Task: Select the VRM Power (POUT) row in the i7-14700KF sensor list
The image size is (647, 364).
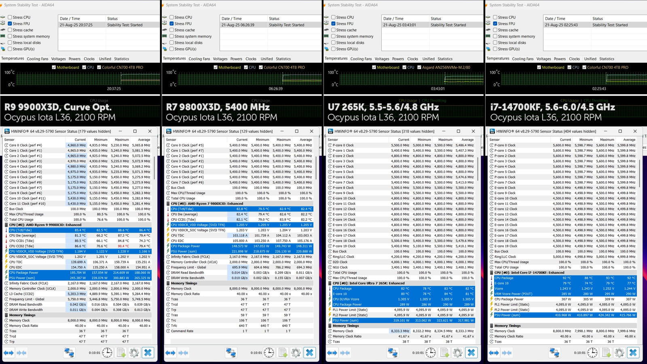Action: tap(562, 294)
